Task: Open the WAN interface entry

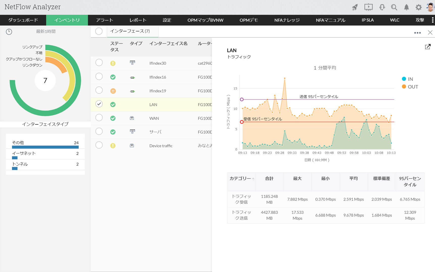Action: (x=154, y=118)
